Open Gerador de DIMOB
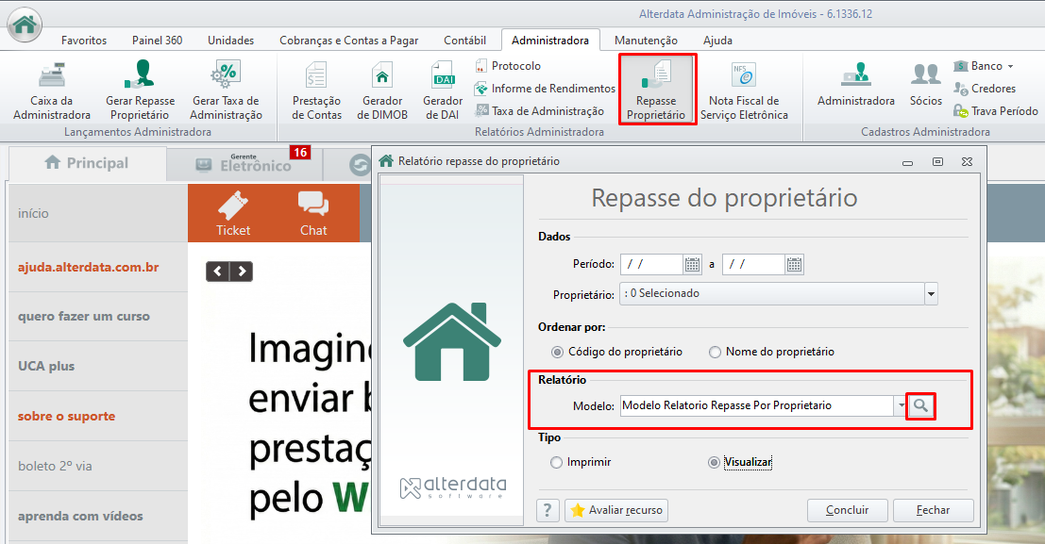 point(382,91)
